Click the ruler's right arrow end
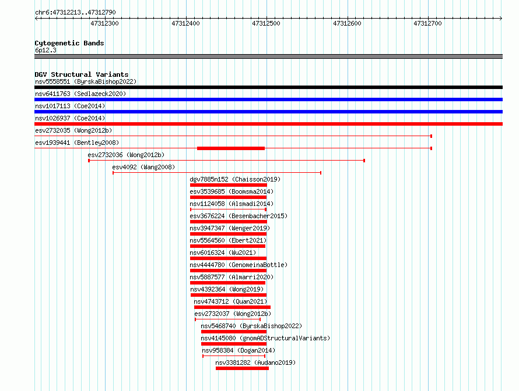This screenshot has height=391, width=519. 501,18
